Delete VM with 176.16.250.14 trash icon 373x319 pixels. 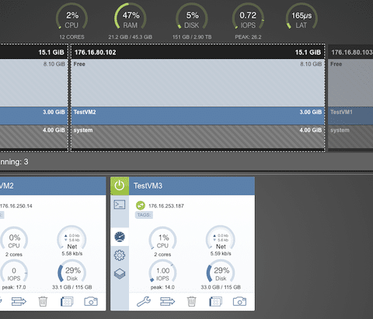point(43,301)
